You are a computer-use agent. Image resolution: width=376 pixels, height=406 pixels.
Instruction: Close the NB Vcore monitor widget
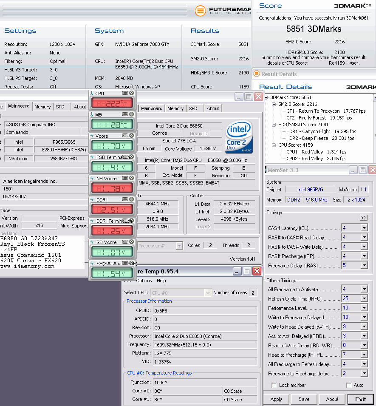click(131, 178)
